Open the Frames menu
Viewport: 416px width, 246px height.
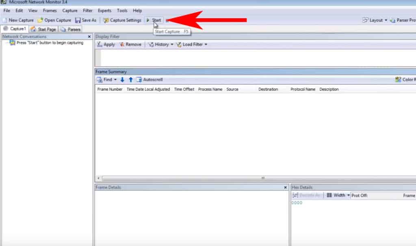pyautogui.click(x=50, y=11)
